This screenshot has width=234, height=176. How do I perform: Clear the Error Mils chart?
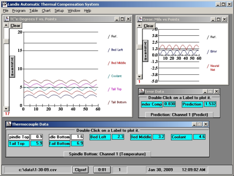[x=148, y=26]
